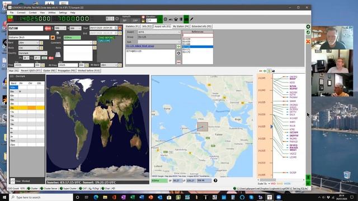Screen dimensions: 358x201
Task: Open the File menu
Action: [x=12, y=12]
